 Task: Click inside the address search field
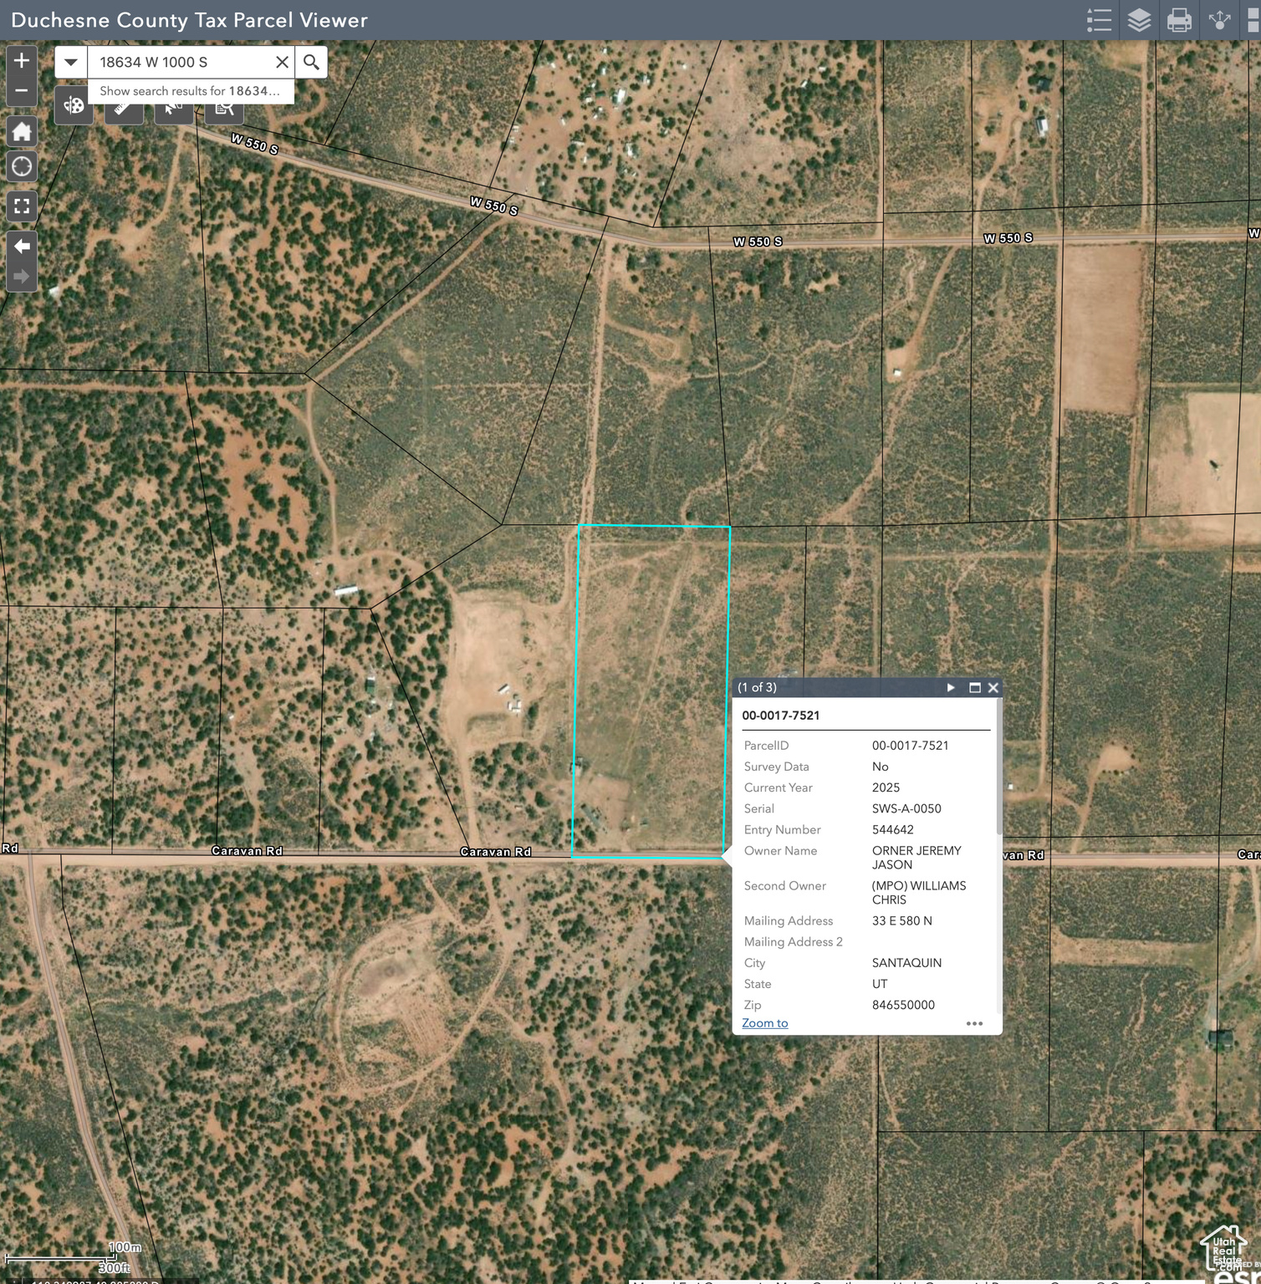[180, 62]
